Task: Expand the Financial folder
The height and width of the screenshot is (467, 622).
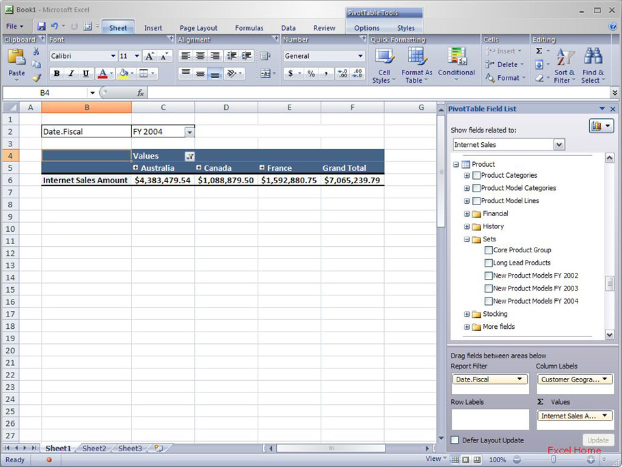Action: [467, 214]
